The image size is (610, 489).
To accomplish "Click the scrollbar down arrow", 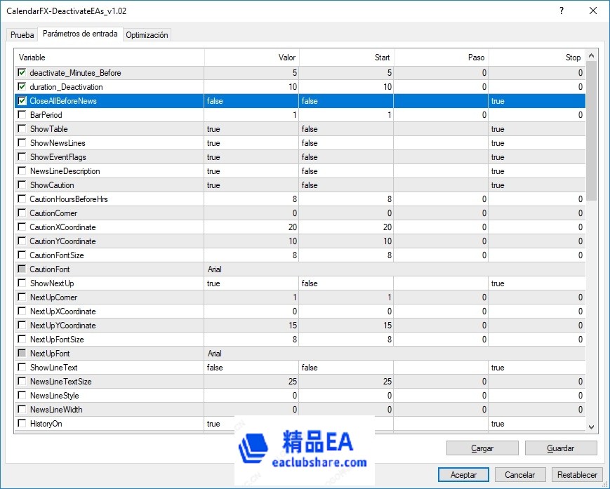I will coord(591,427).
